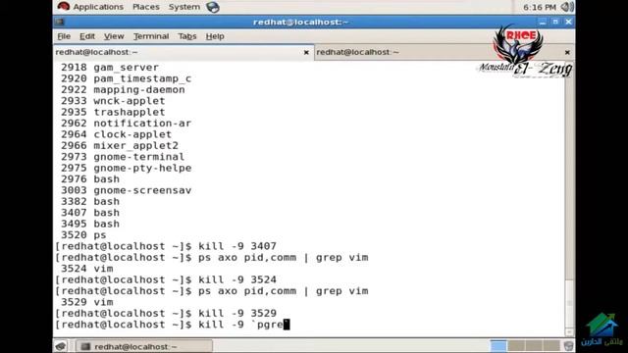The image size is (628, 353).
Task: Click the '2962 notification-ar' line
Action: pos(127,124)
